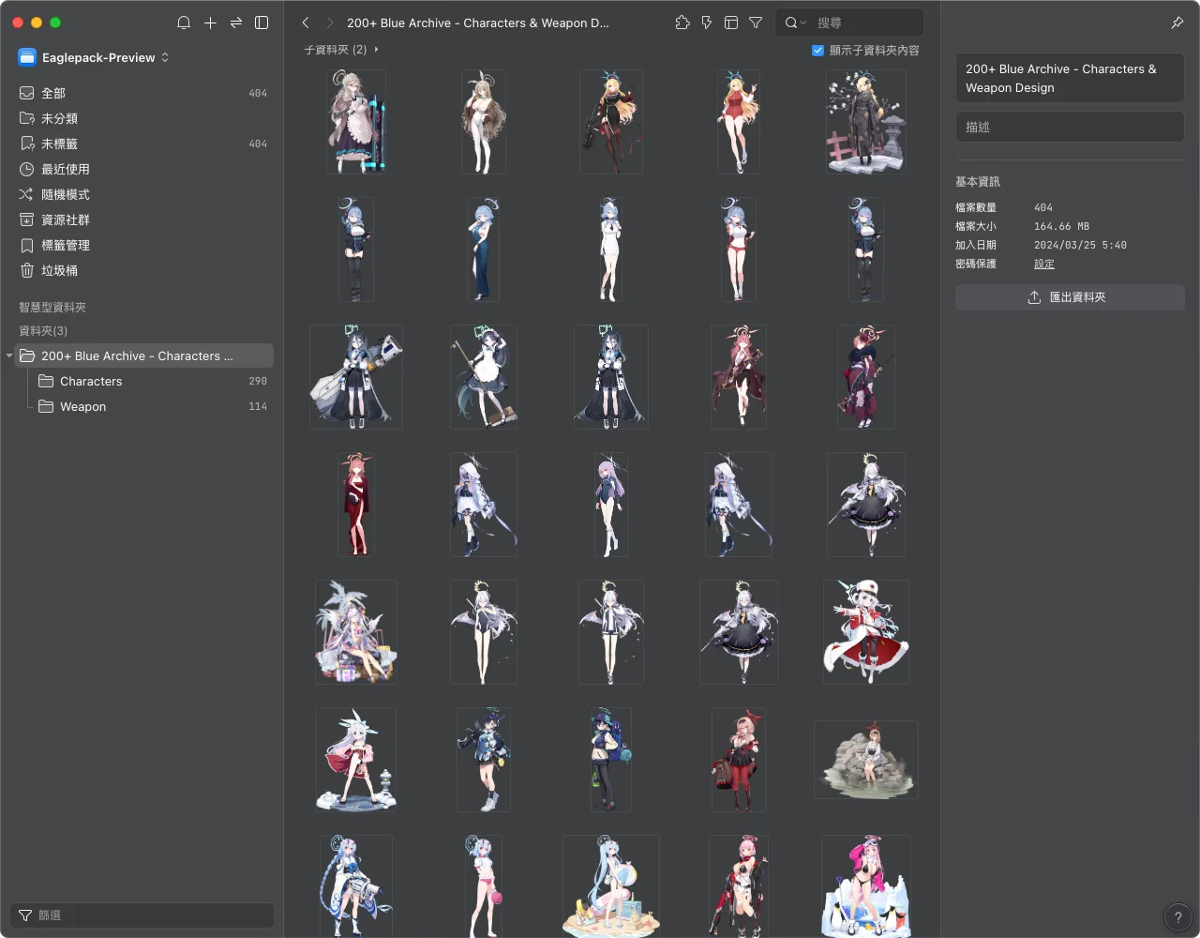1200x938 pixels.
Task: Click the pin icon in inspector
Action: tap(1177, 23)
